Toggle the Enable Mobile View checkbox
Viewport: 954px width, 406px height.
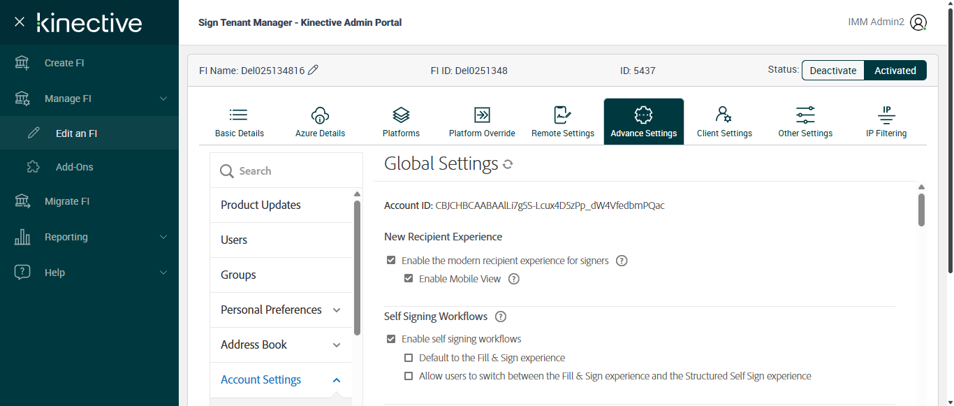(409, 279)
